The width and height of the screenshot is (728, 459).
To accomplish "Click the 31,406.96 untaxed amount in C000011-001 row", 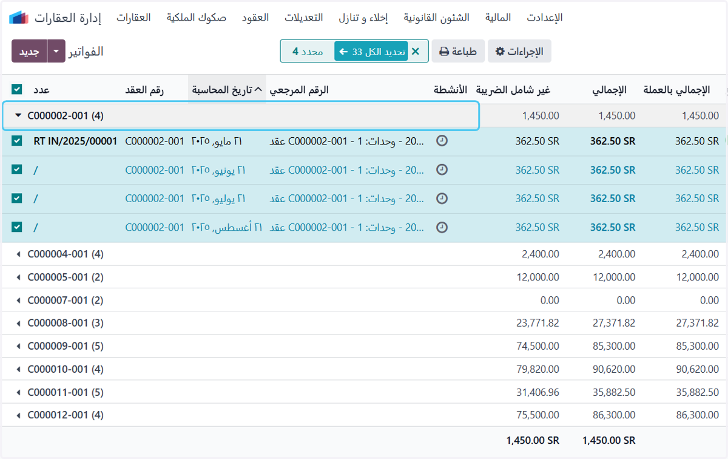I will pos(538,392).
